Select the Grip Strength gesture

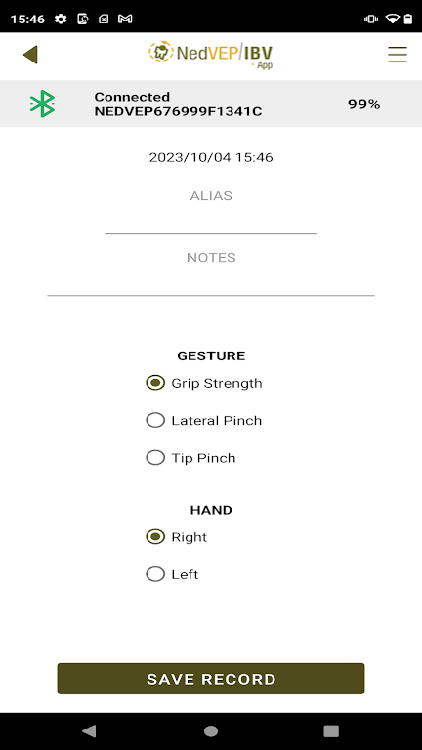[204, 383]
